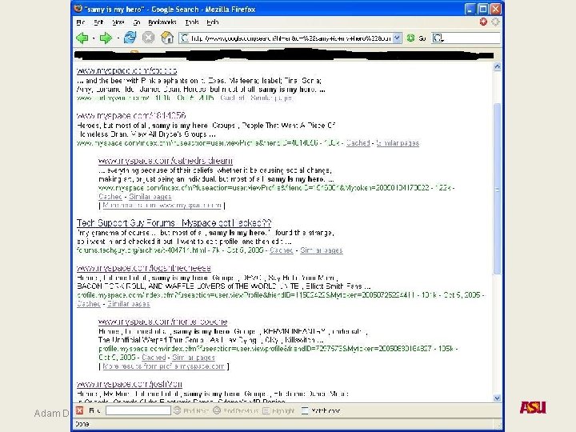This screenshot has height=432, width=576.
Task: Open Tech Support Guy Forums Myspace result
Action: 174,223
